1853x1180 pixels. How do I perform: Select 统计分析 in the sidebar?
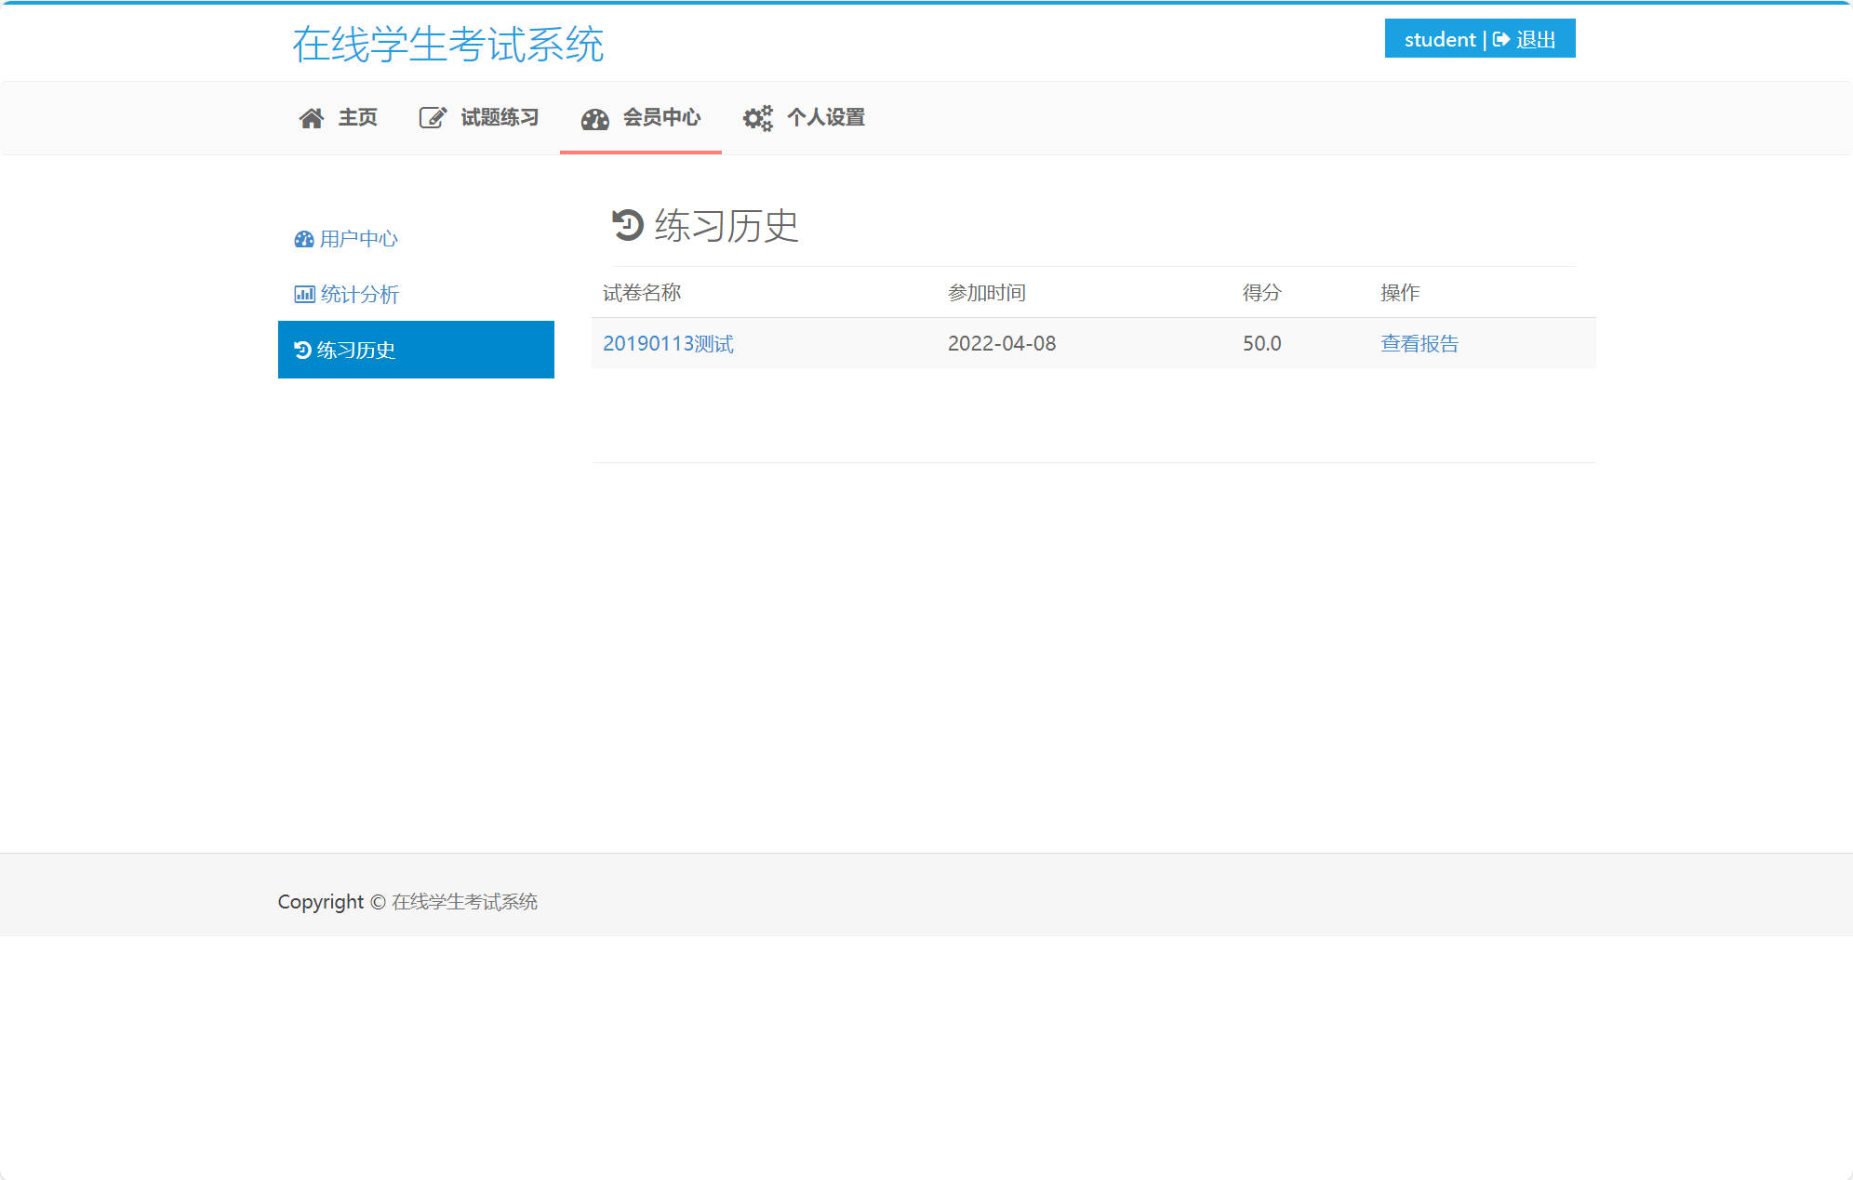pyautogui.click(x=360, y=294)
